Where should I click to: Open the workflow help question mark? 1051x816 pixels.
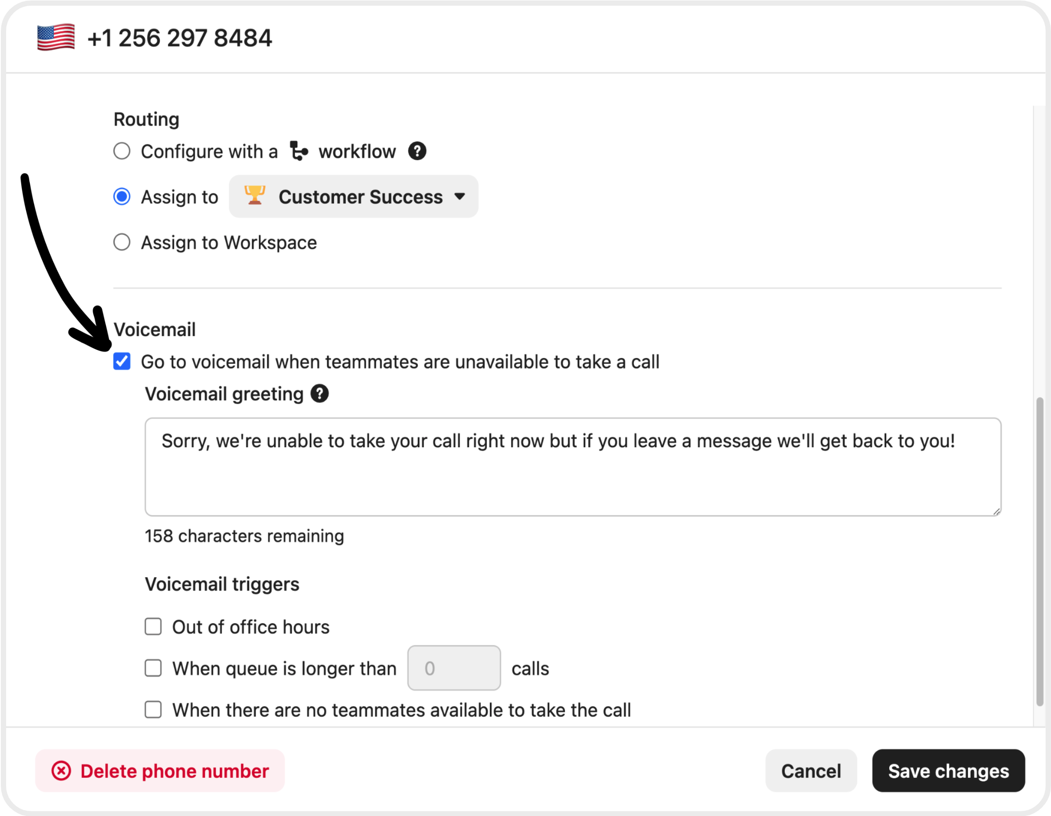click(x=417, y=151)
